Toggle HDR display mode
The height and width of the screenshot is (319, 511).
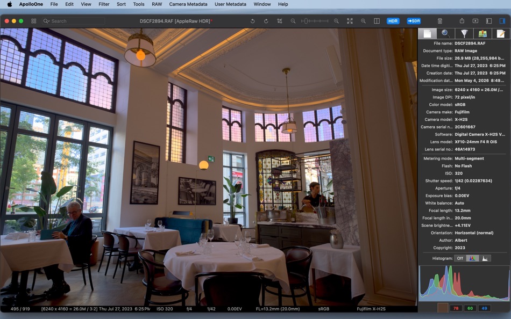coord(393,21)
